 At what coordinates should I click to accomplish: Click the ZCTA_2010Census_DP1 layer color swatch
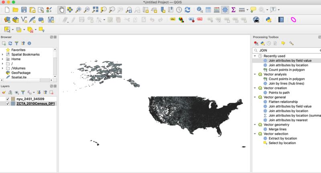pos(13,104)
